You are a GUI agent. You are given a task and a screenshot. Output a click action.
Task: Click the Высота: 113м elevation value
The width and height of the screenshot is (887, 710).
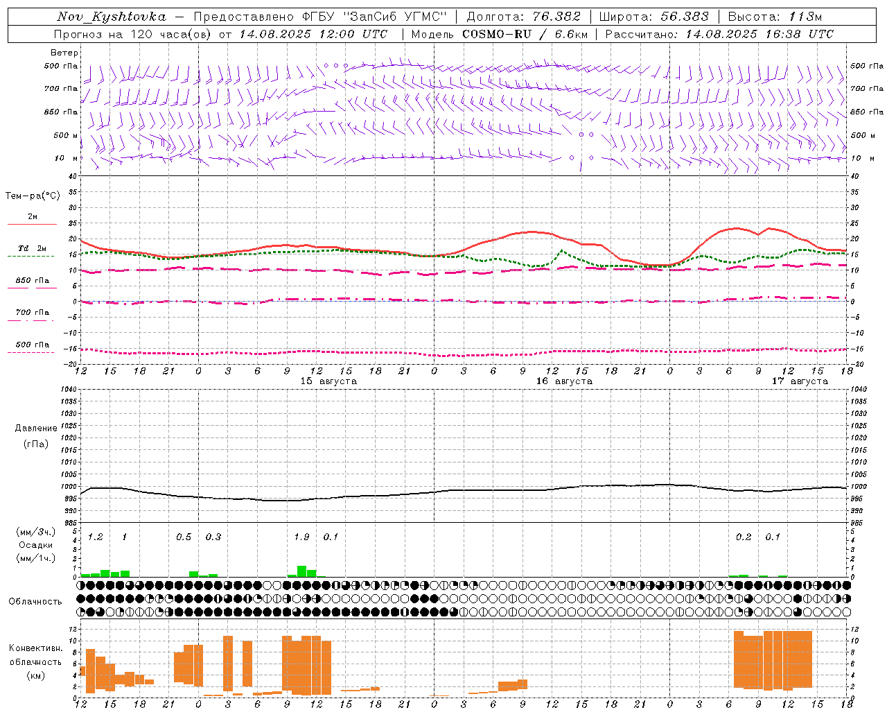pyautogui.click(x=775, y=17)
